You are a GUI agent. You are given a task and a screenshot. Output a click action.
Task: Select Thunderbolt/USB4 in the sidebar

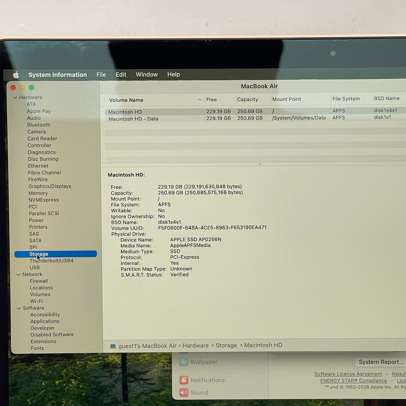click(51, 261)
